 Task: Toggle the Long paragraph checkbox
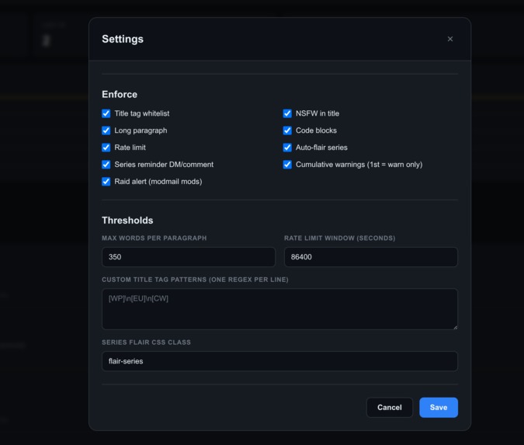pyautogui.click(x=106, y=130)
